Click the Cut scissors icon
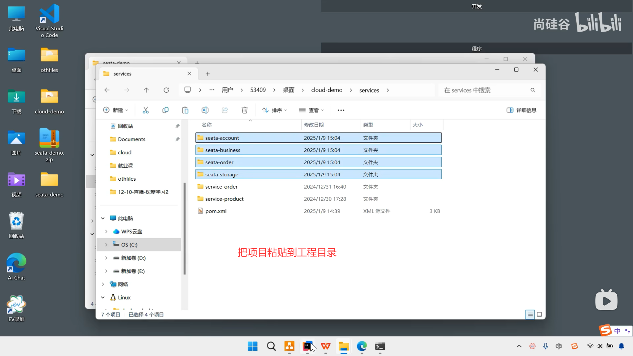Viewport: 633px width, 356px height. point(145,110)
